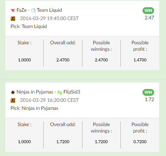Click the WIN badge on Ninjas in Pyjamas match
Image resolution: width=166 pixels, height=156 pixels.
pos(148,92)
